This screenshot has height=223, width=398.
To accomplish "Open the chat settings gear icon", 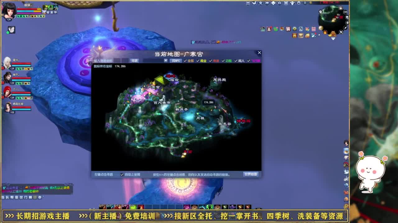I will point(40,197).
